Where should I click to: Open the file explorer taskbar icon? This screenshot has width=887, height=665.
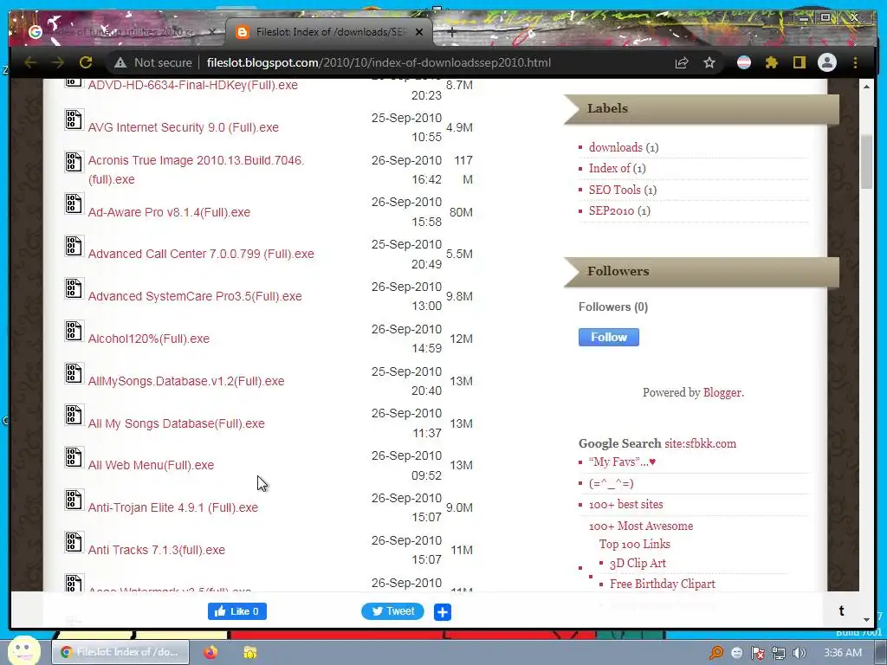[249, 652]
